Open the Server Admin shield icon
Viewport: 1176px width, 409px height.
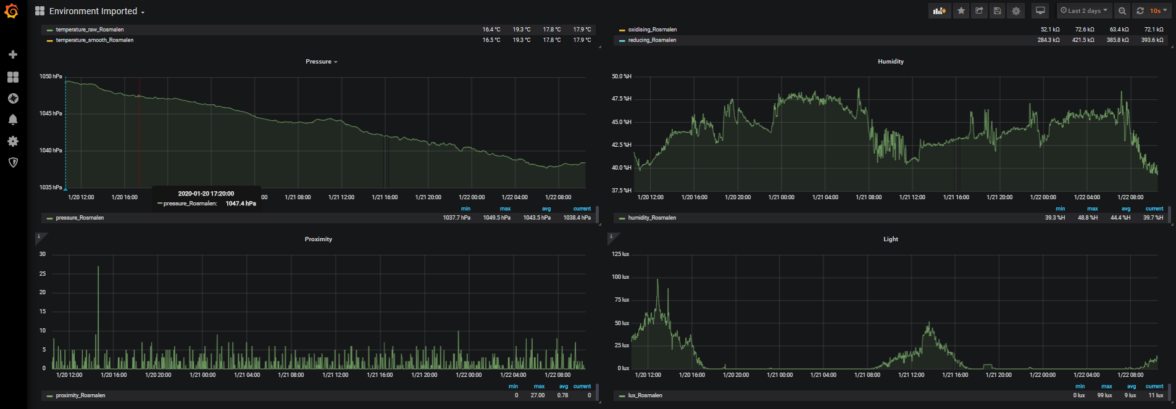tap(12, 162)
